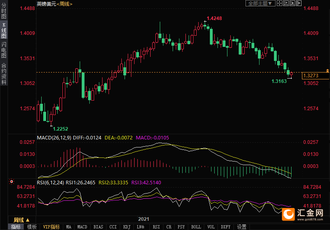330x230 pixels.
Task: Click left axis RSI level 84.7284
Action: (x=26, y=187)
